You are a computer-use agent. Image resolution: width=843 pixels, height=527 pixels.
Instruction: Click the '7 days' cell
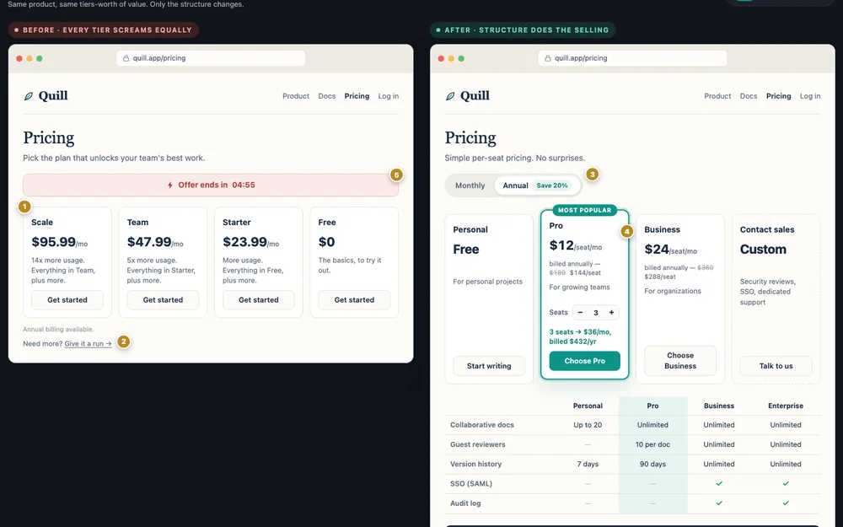coord(588,464)
